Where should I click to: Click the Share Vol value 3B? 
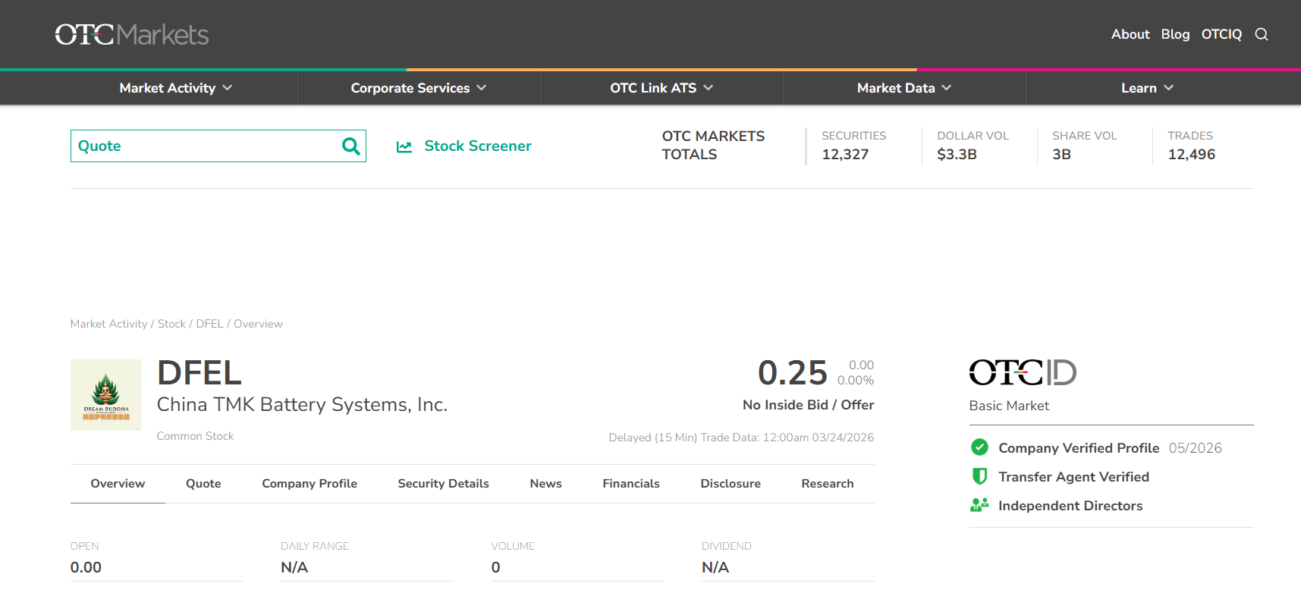pos(1061,155)
